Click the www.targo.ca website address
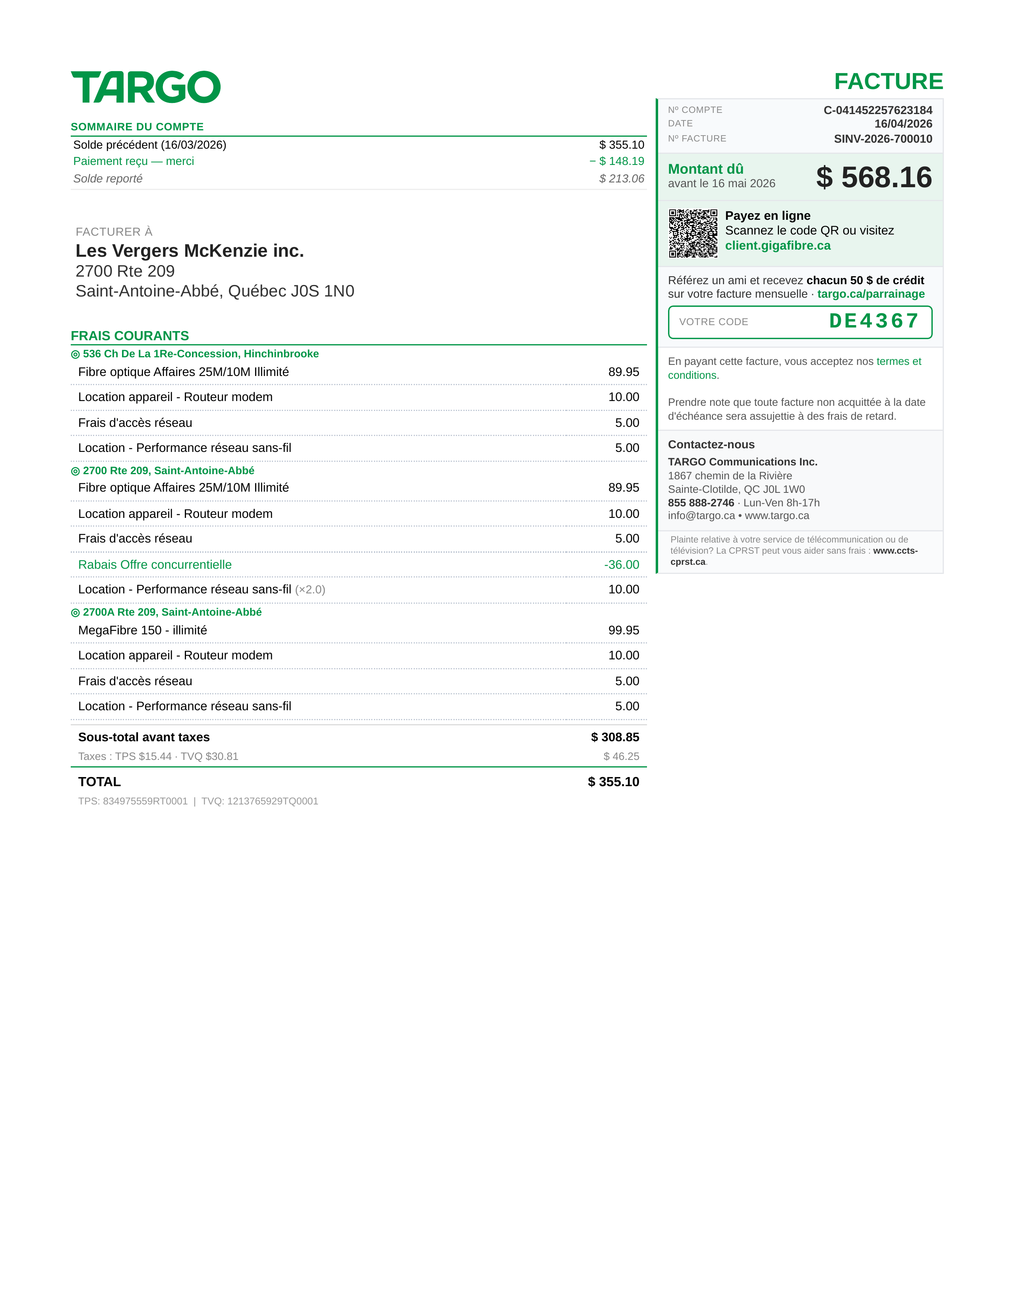1015x1310 pixels. tap(777, 516)
